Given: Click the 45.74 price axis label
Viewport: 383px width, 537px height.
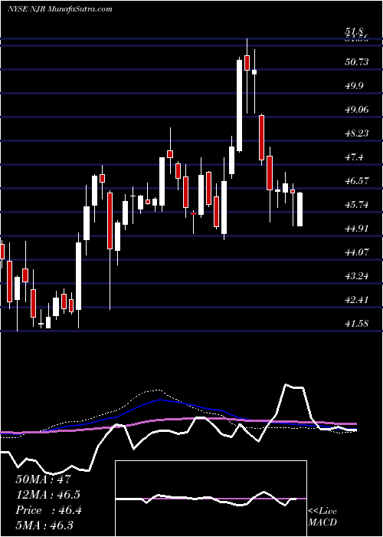Looking at the screenshot, I should 357,205.
